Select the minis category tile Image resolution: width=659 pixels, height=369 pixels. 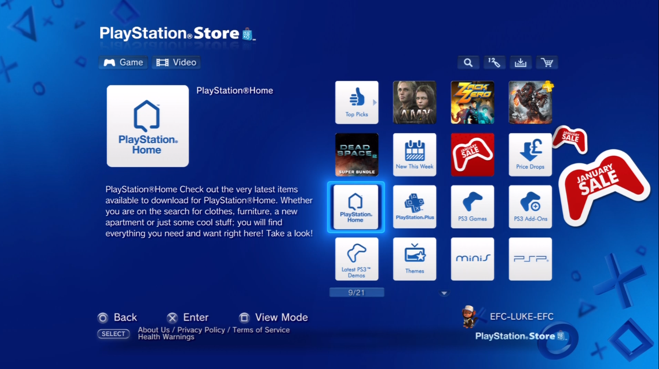(472, 259)
